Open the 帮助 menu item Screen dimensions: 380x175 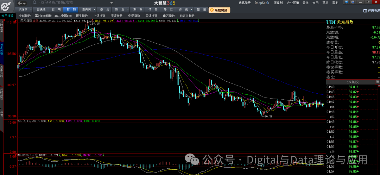point(335,3)
